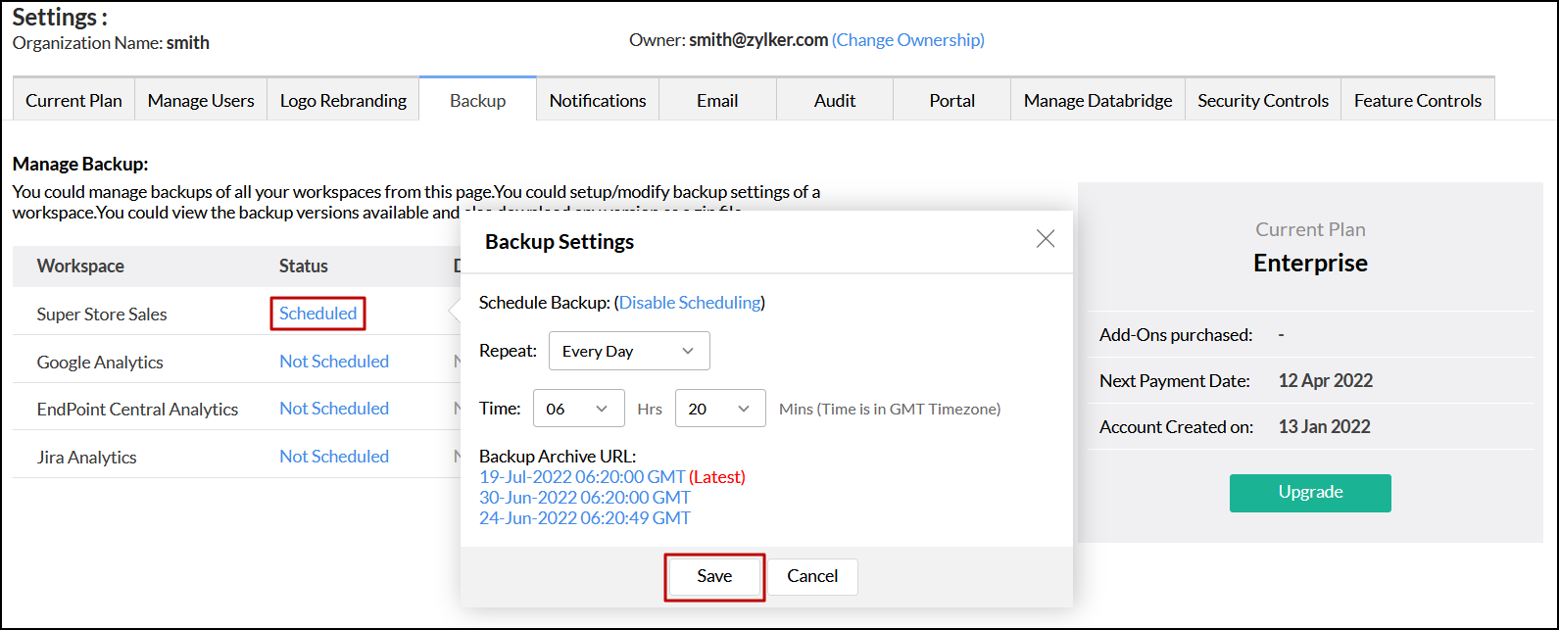Open the Manage Users tab

(x=201, y=100)
